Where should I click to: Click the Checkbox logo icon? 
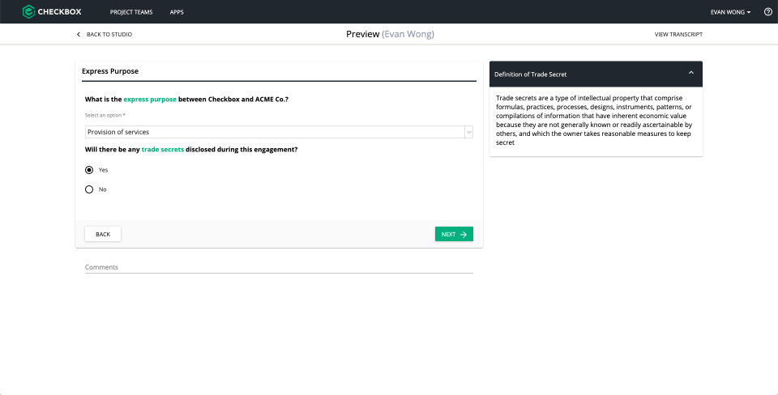(x=28, y=12)
